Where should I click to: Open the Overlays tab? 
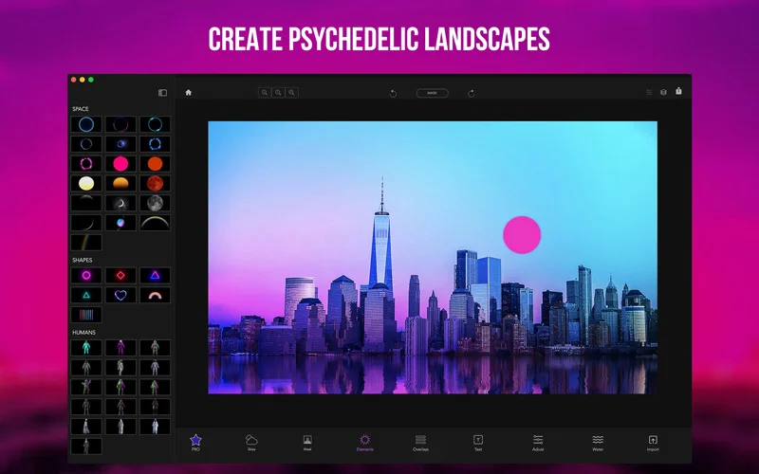coord(420,442)
